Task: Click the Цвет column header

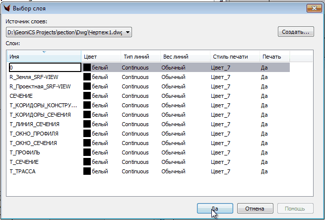Action: pos(100,57)
